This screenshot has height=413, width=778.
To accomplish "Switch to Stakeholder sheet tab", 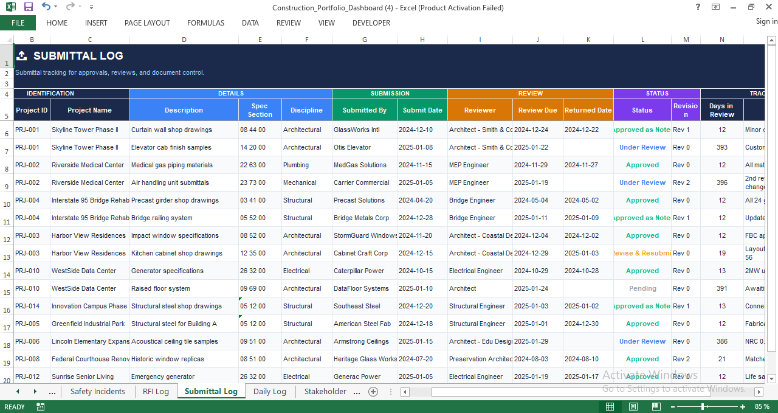I will click(x=325, y=392).
